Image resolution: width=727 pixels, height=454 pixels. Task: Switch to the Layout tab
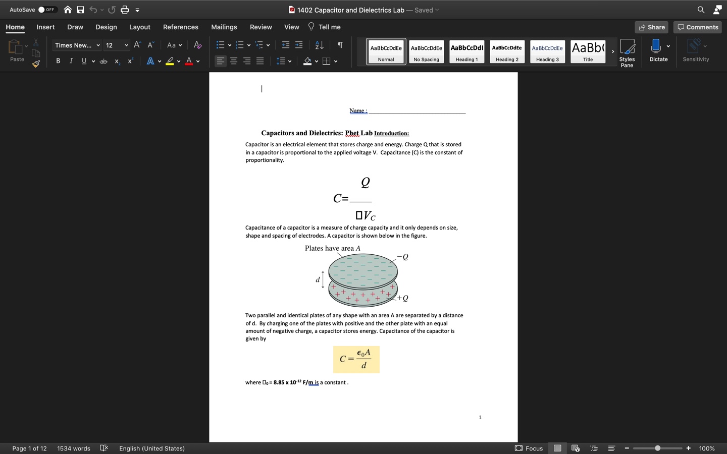[x=139, y=27]
